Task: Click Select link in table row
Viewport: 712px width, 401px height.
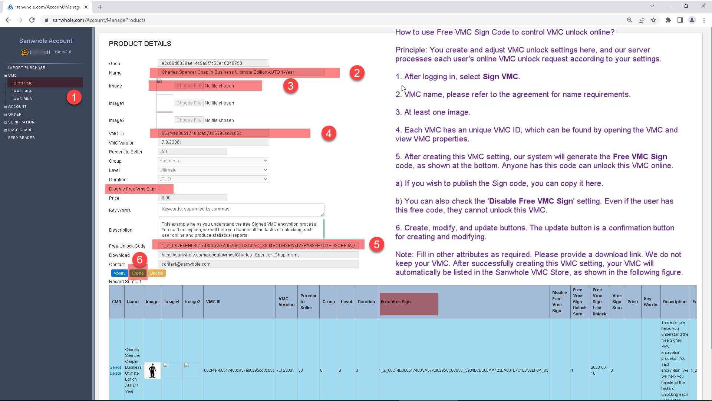Action: pyautogui.click(x=115, y=367)
